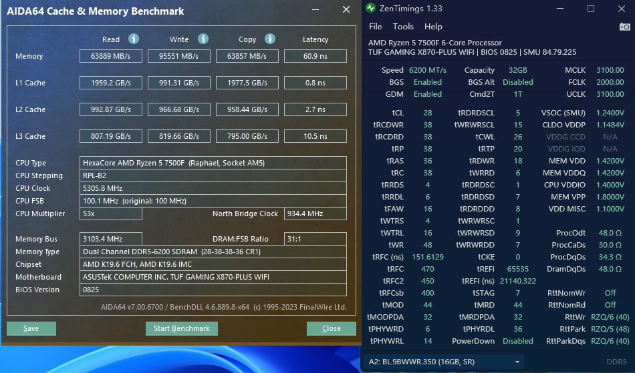The width and height of the screenshot is (635, 373).
Task: Click Memory Latency value 60.9 ns
Action: tap(315, 56)
